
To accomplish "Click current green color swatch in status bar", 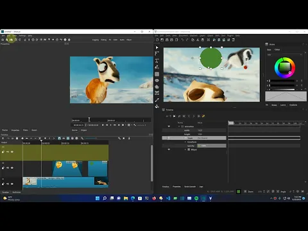I will click(x=239, y=191).
